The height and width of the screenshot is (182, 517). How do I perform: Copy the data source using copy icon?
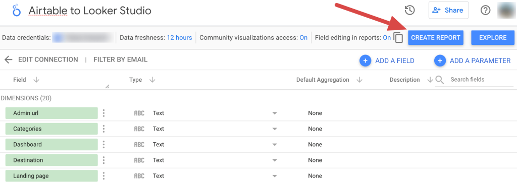[x=399, y=37]
